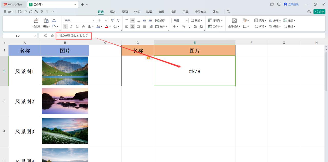Align text right
Screen dimensions: 328x162
139,26
